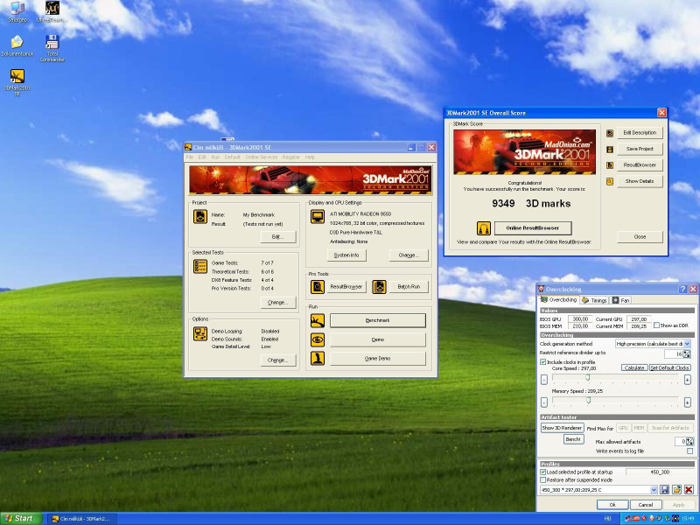
Task: Click the Game Demo joystick icon
Action: [318, 359]
